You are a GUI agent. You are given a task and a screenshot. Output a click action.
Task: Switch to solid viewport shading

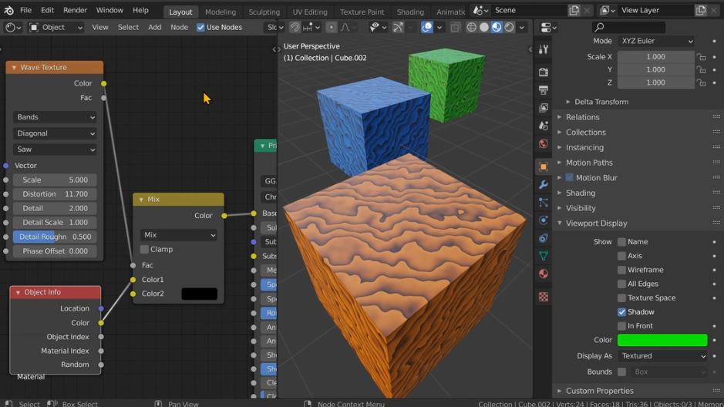(484, 27)
